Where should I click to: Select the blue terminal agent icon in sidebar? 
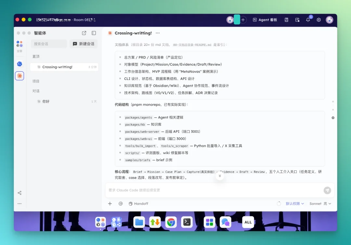point(19,64)
